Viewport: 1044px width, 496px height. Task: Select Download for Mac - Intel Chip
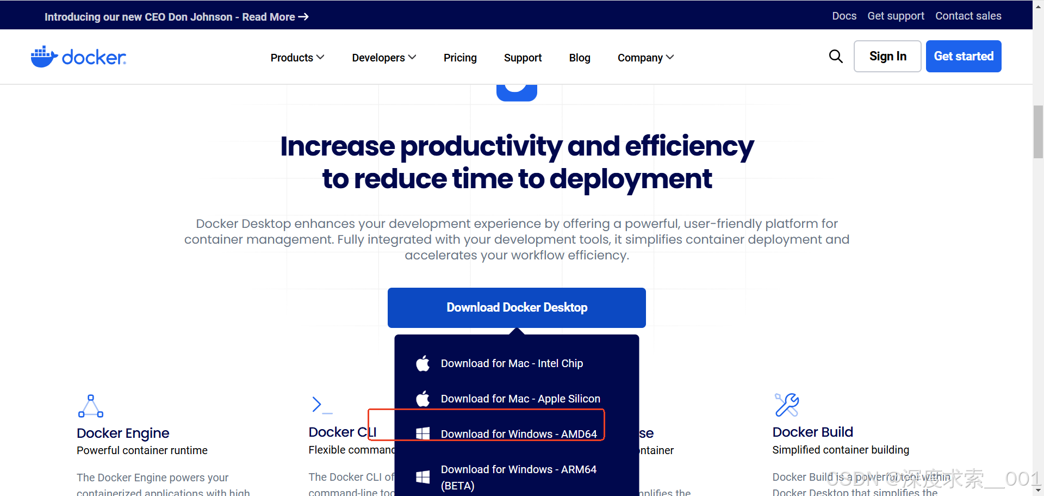click(512, 363)
